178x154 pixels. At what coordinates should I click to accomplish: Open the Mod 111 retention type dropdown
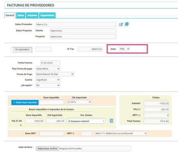click(121, 133)
